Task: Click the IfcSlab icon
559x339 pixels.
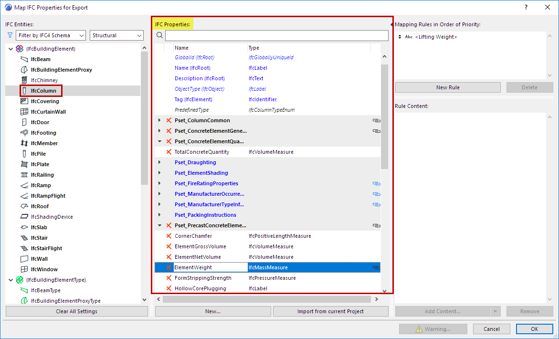Action: point(24,227)
